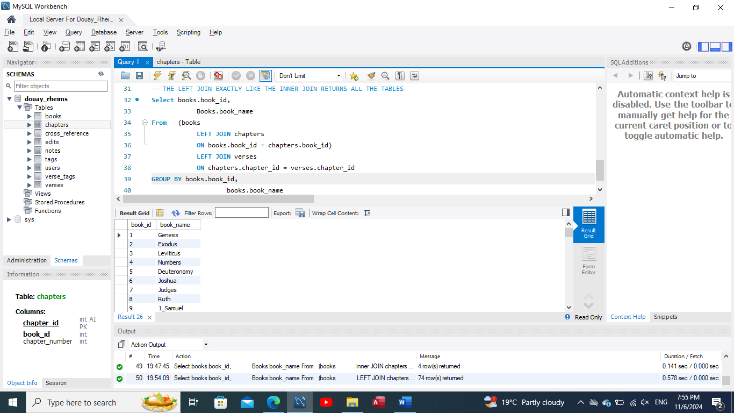734x413 pixels.
Task: Open the Inspector icon in main toolbar
Action: pos(45,47)
